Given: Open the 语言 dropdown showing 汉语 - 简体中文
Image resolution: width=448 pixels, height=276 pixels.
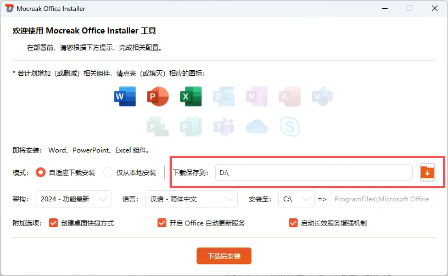Looking at the screenshot, I should point(192,199).
